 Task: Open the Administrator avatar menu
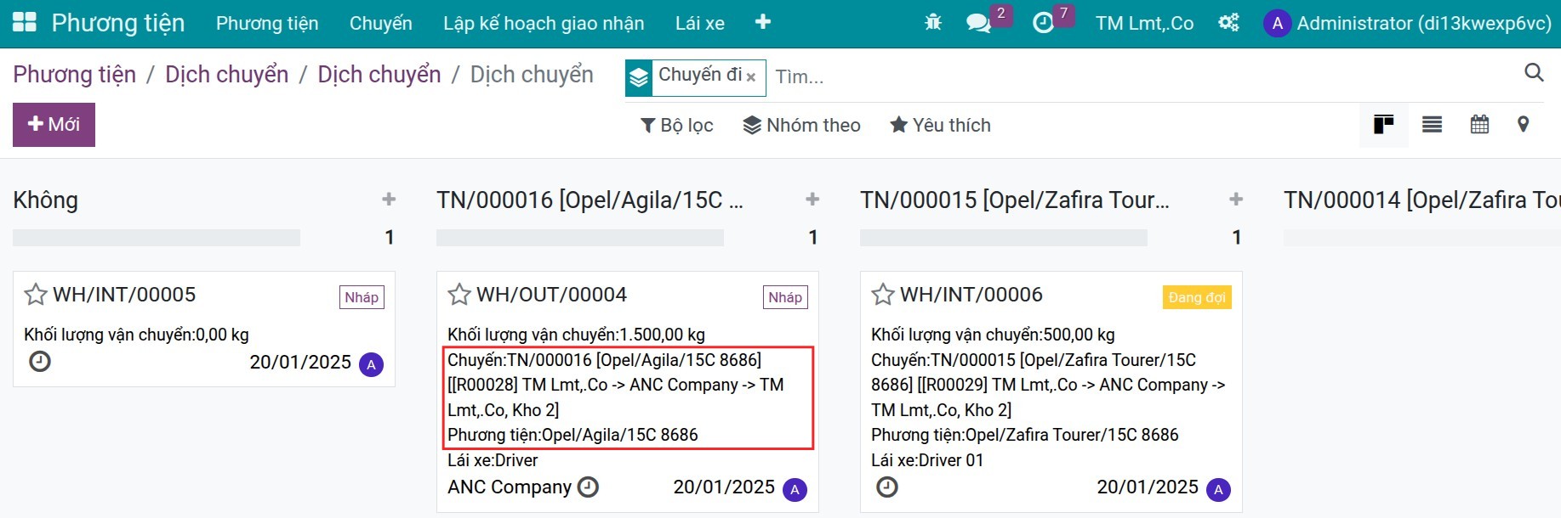[1408, 23]
